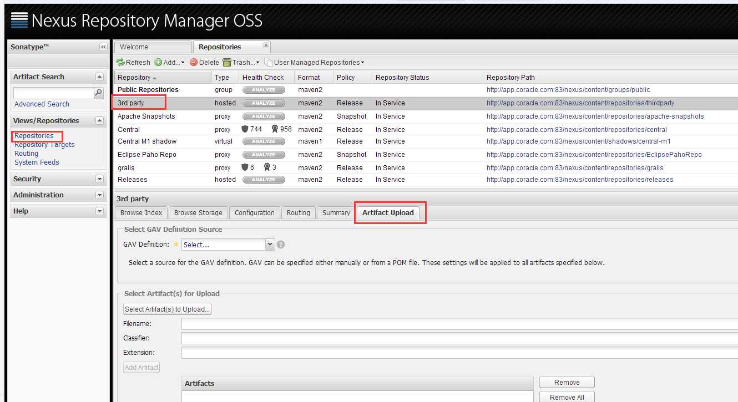
Task: Select the Eclipse Paho Repo row
Action: (x=426, y=155)
